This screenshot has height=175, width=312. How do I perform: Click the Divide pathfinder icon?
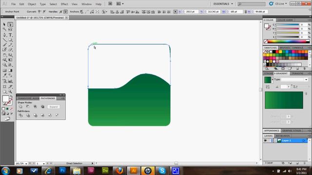(20, 115)
